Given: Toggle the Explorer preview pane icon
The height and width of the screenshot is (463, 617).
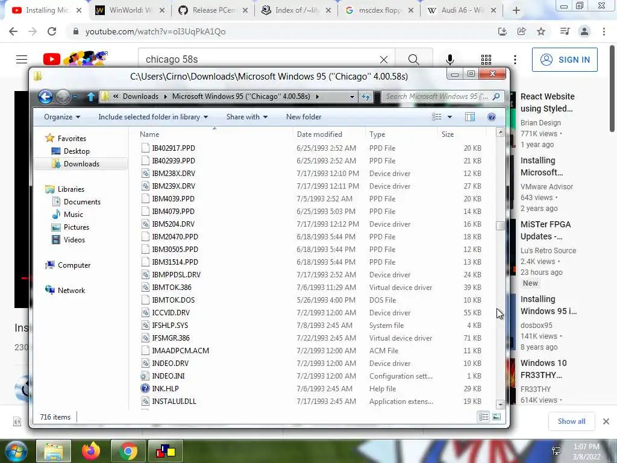Looking at the screenshot, I should pos(470,117).
